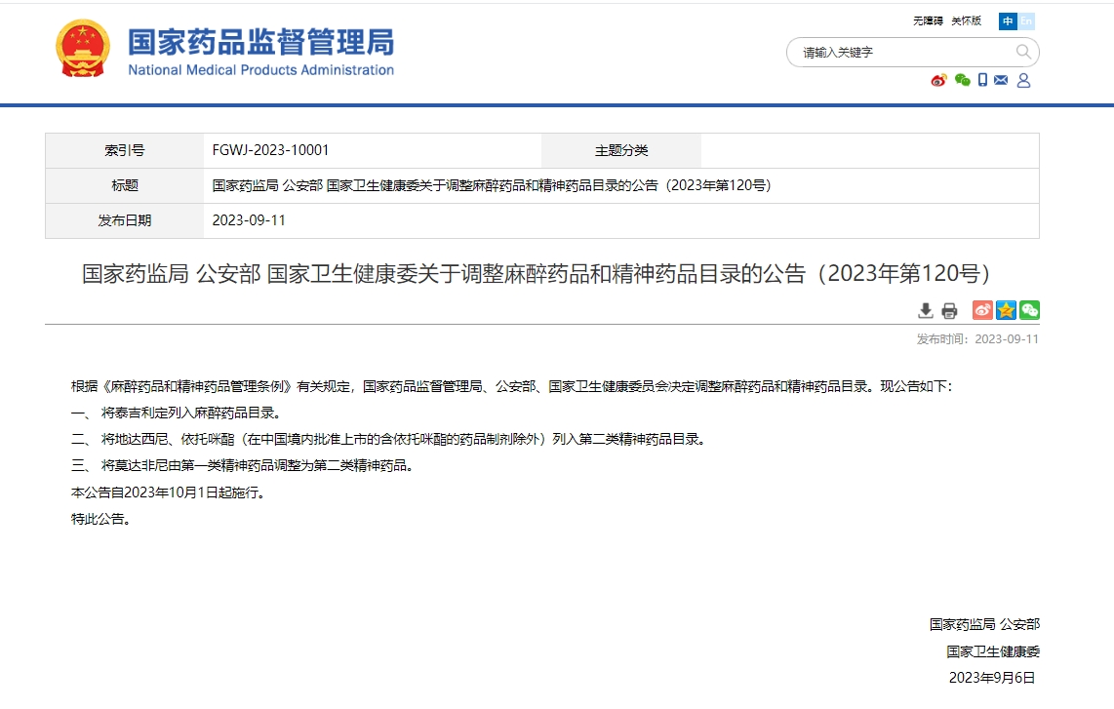Share the article to WeChat
This screenshot has width=1114, height=709.
pos(1029,310)
